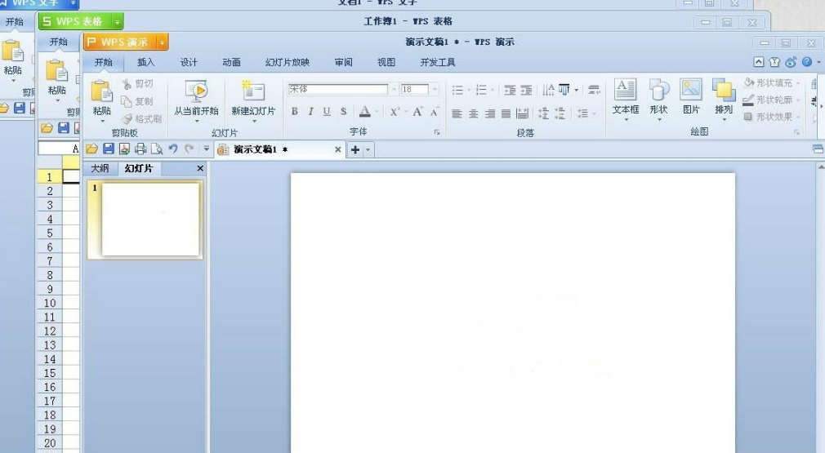This screenshot has width=825, height=453.
Task: Open the font color dropdown arrow
Action: (377, 112)
